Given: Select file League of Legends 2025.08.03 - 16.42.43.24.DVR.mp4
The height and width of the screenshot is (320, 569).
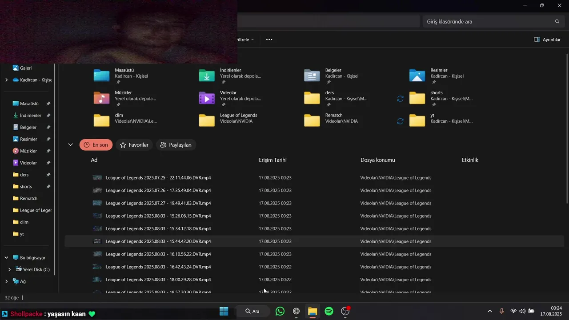Looking at the screenshot, I should pyautogui.click(x=314, y=267).
